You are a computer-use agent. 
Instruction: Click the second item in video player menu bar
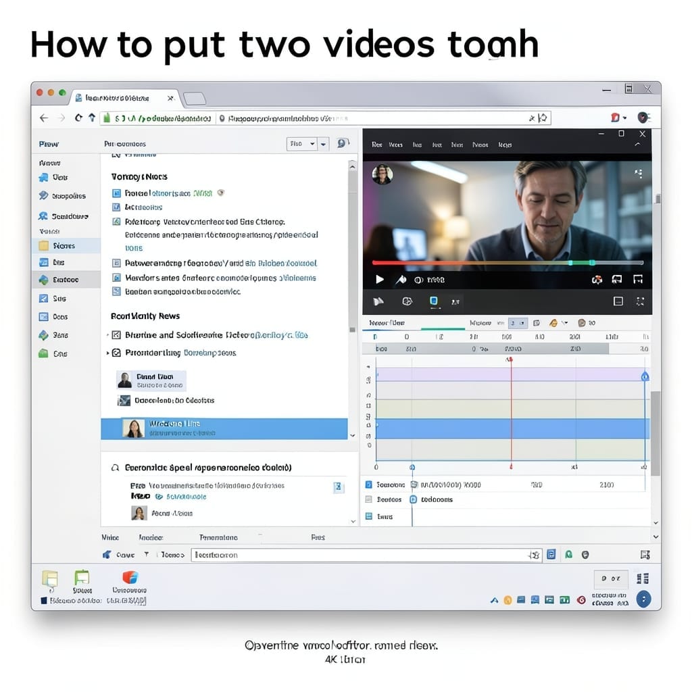pyautogui.click(x=395, y=145)
